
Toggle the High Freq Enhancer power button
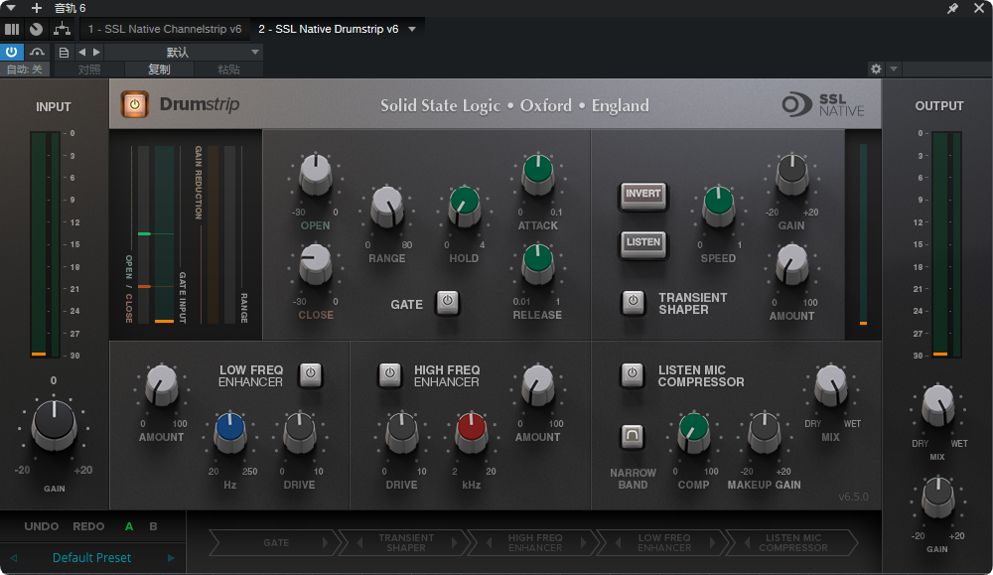pos(390,374)
